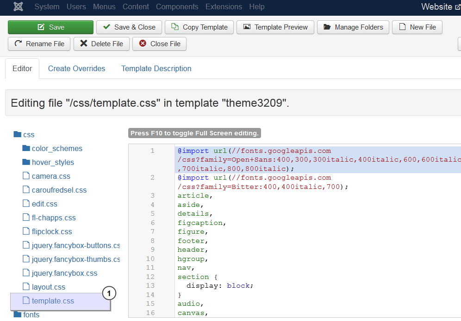Click the color_schemes folder icon
The height and width of the screenshot is (321, 461).
26,148
